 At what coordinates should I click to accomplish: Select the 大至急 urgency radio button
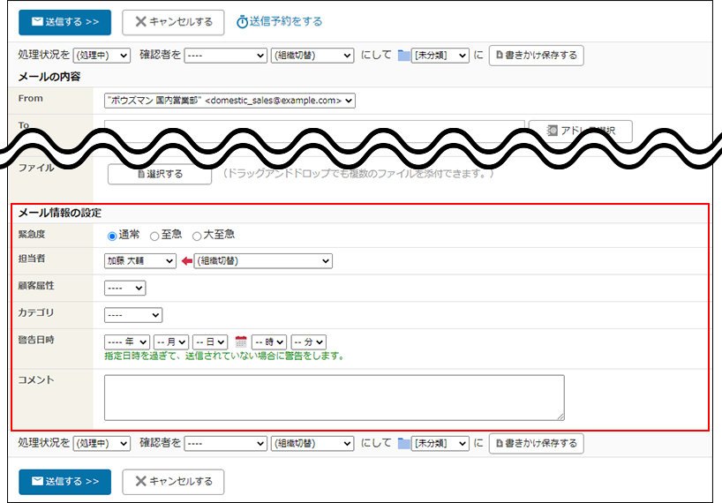(x=197, y=236)
